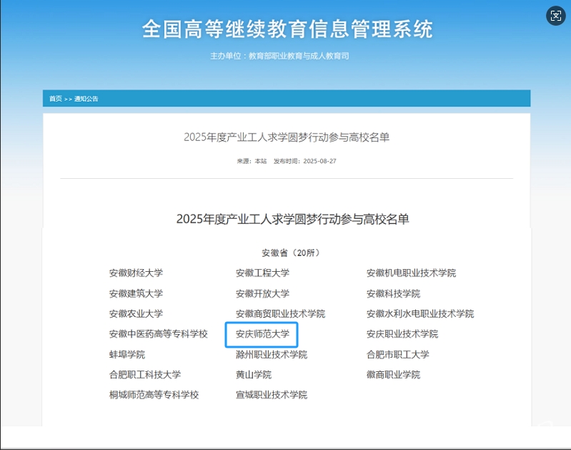The image size is (571, 450).
Task: Click the site title 全国高等继续教育信息管理系统
Action: [x=287, y=29]
